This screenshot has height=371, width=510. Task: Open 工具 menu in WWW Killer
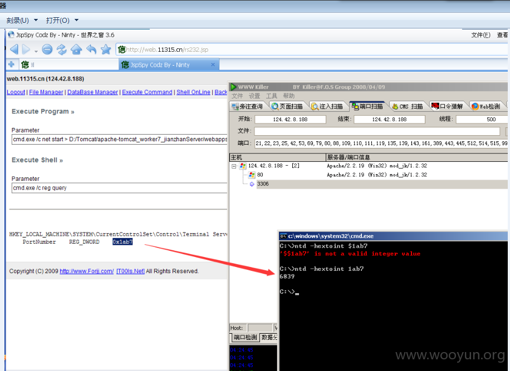272,96
